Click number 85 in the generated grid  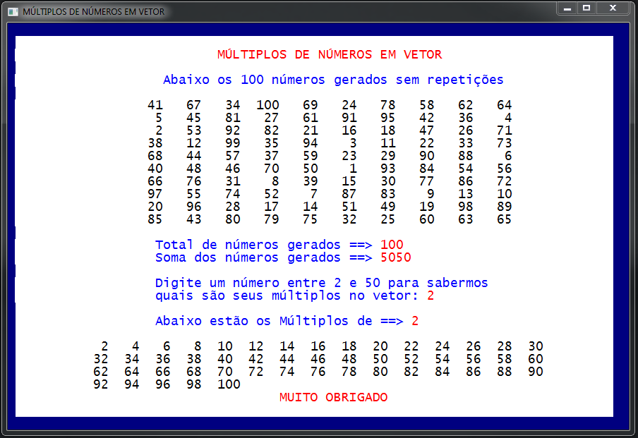click(155, 219)
